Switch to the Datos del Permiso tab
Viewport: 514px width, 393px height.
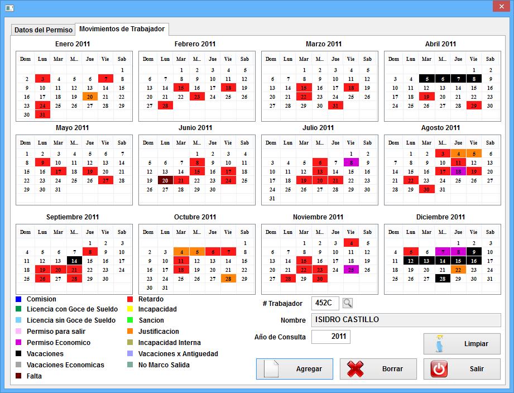click(x=42, y=29)
